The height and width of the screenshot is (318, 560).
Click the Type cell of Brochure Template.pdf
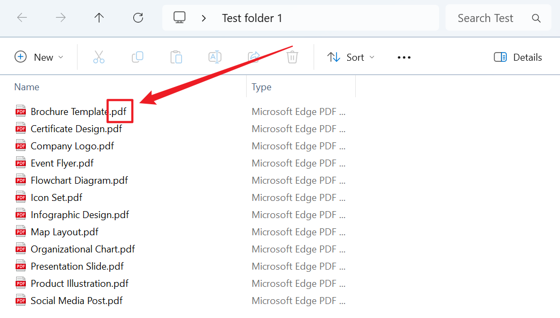299,112
